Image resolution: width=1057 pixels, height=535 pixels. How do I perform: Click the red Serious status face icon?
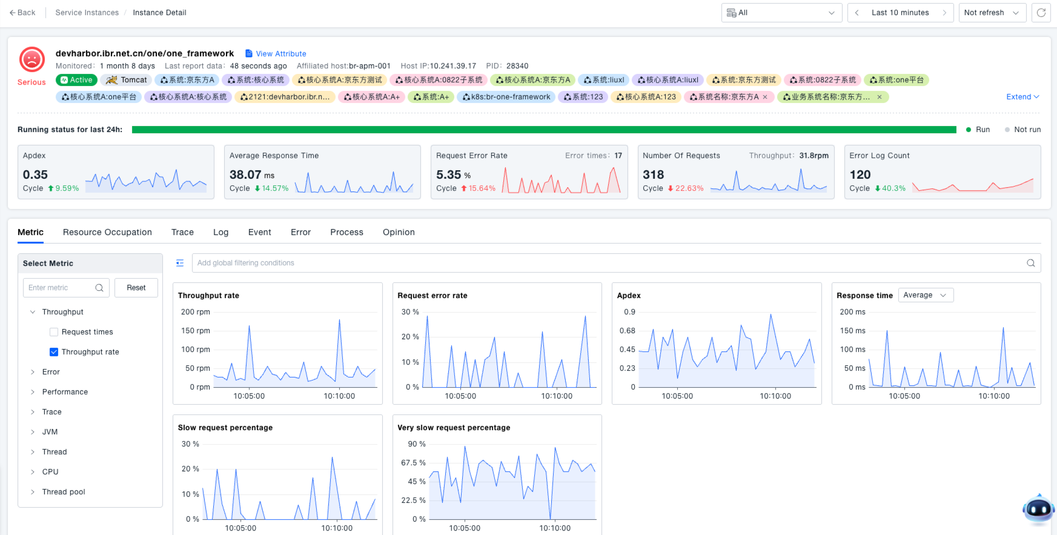[x=32, y=59]
